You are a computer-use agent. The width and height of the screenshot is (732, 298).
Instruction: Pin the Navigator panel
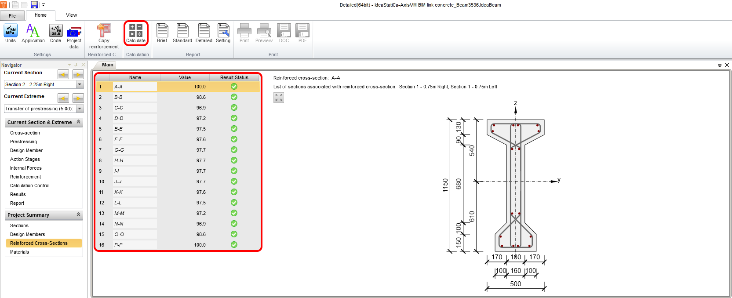(76, 65)
